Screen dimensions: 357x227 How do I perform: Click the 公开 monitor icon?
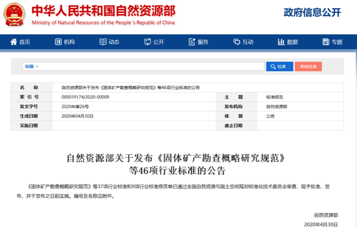tap(147, 42)
